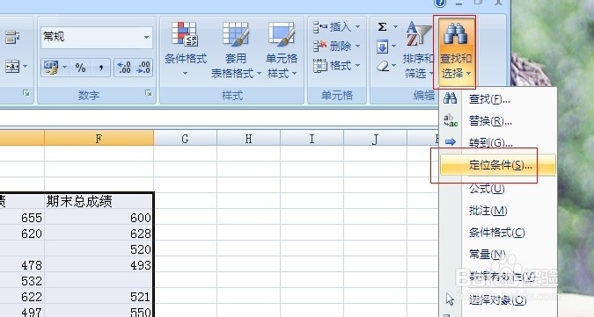Click the Fill down arrow icon
The image size is (594, 317).
[x=382, y=47]
